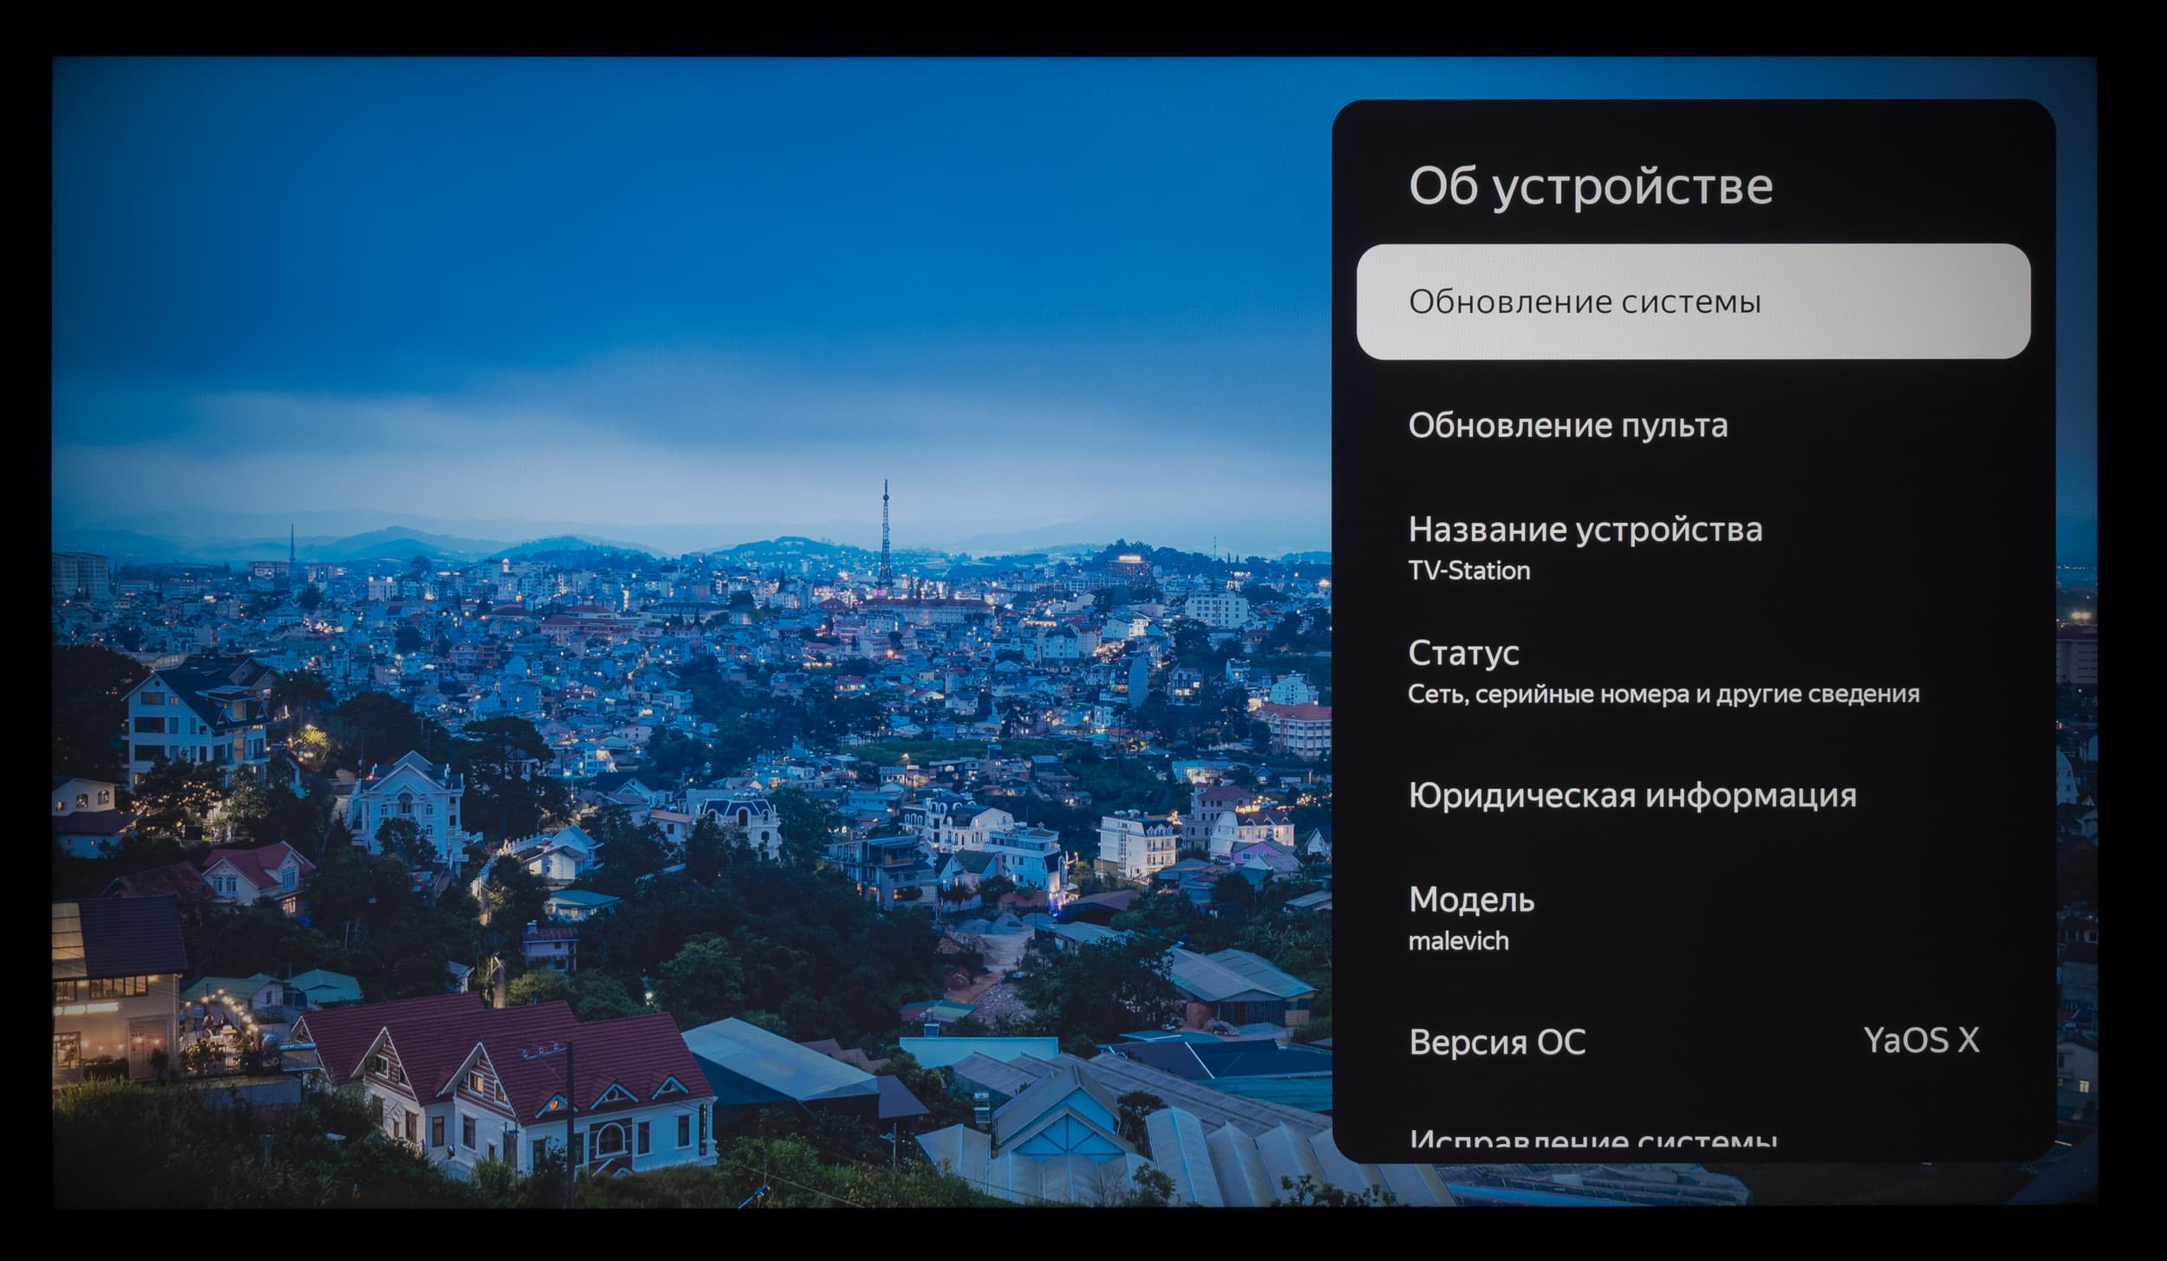The height and width of the screenshot is (1261, 2167).
Task: Select the Модель row
Action: tap(1471, 900)
